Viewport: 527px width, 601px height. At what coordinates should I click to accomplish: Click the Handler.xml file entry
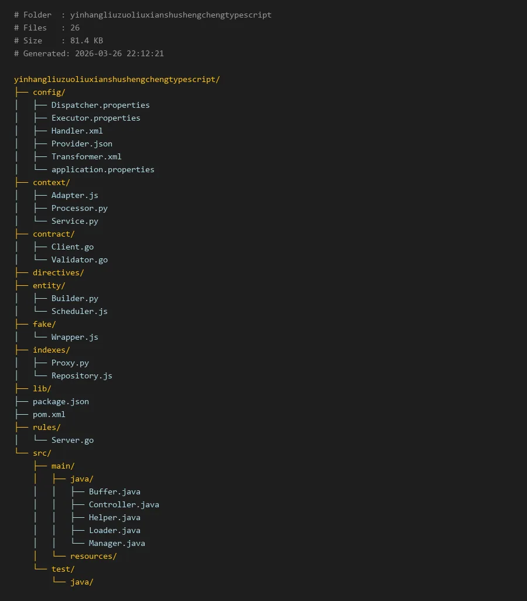(x=77, y=131)
